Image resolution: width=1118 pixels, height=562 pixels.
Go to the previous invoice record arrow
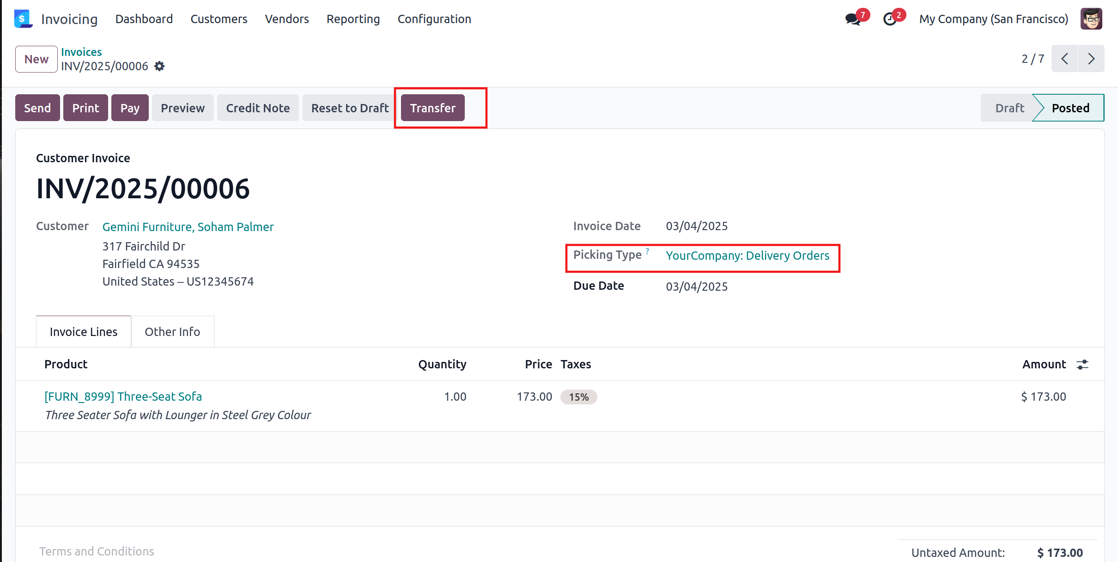[x=1065, y=59]
